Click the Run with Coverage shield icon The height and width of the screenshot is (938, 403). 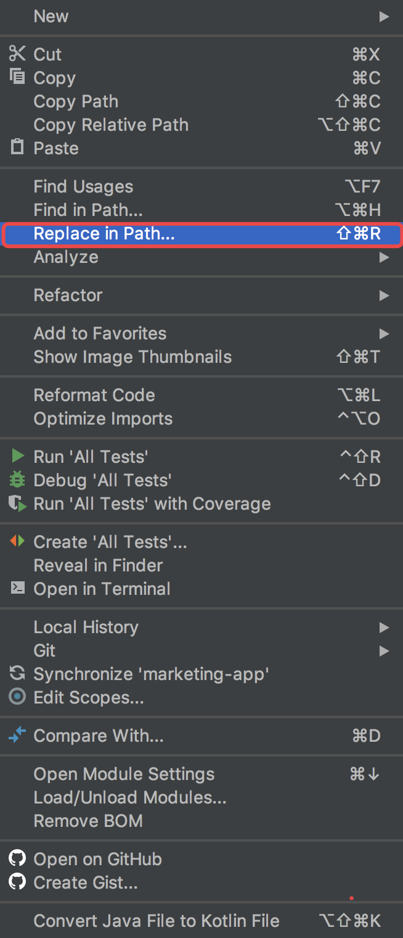(x=18, y=504)
